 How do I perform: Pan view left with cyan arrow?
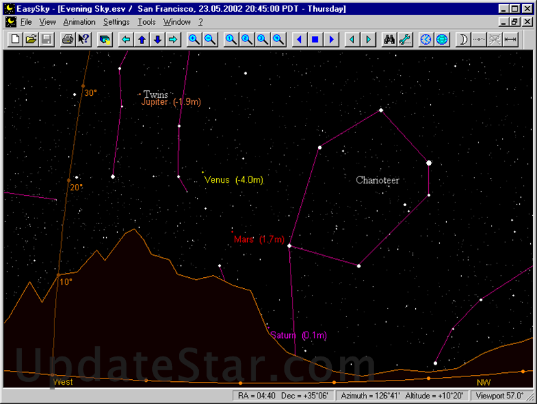pos(126,40)
